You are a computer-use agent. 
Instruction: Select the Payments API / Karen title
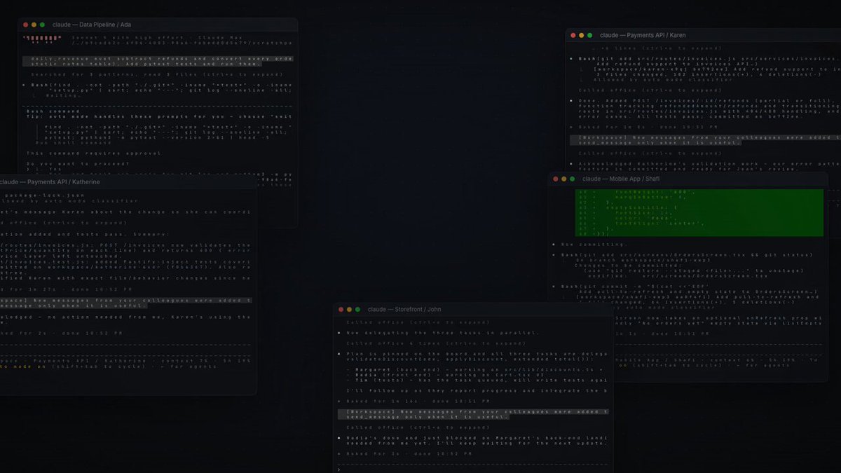(643, 35)
